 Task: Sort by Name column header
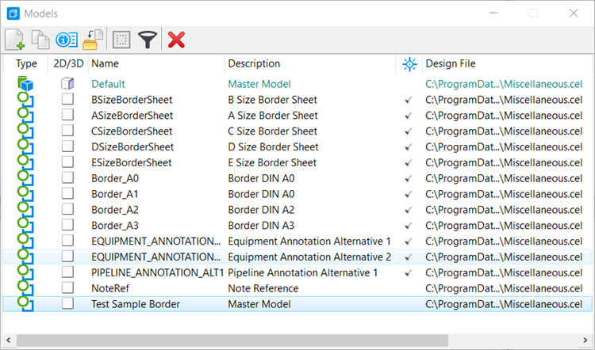coord(105,63)
